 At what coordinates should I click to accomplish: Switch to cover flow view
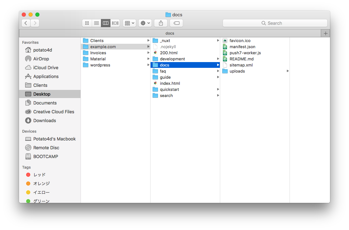tap(115, 23)
